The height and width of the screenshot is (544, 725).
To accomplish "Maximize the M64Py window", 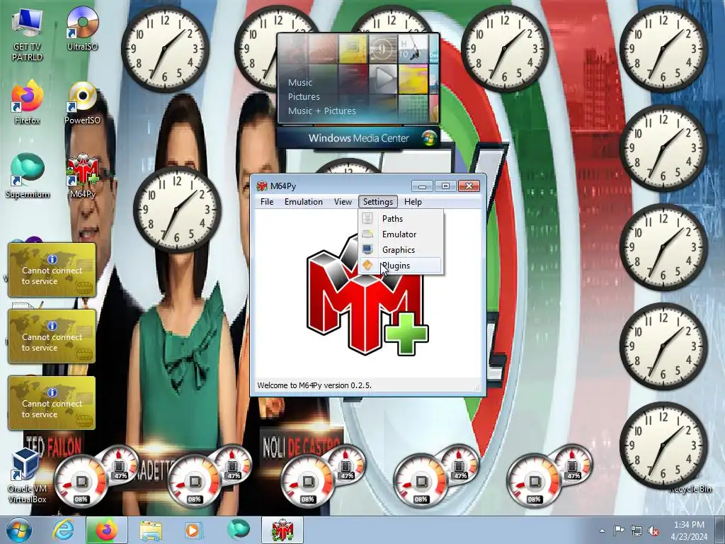I will [x=445, y=186].
